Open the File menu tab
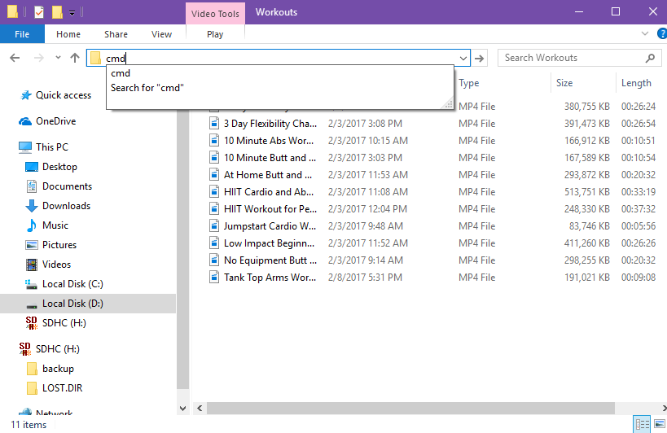667x433 pixels. [x=22, y=34]
